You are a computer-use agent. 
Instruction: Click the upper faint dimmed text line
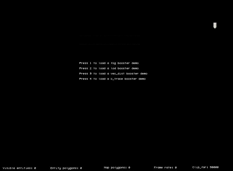click(109, 36)
